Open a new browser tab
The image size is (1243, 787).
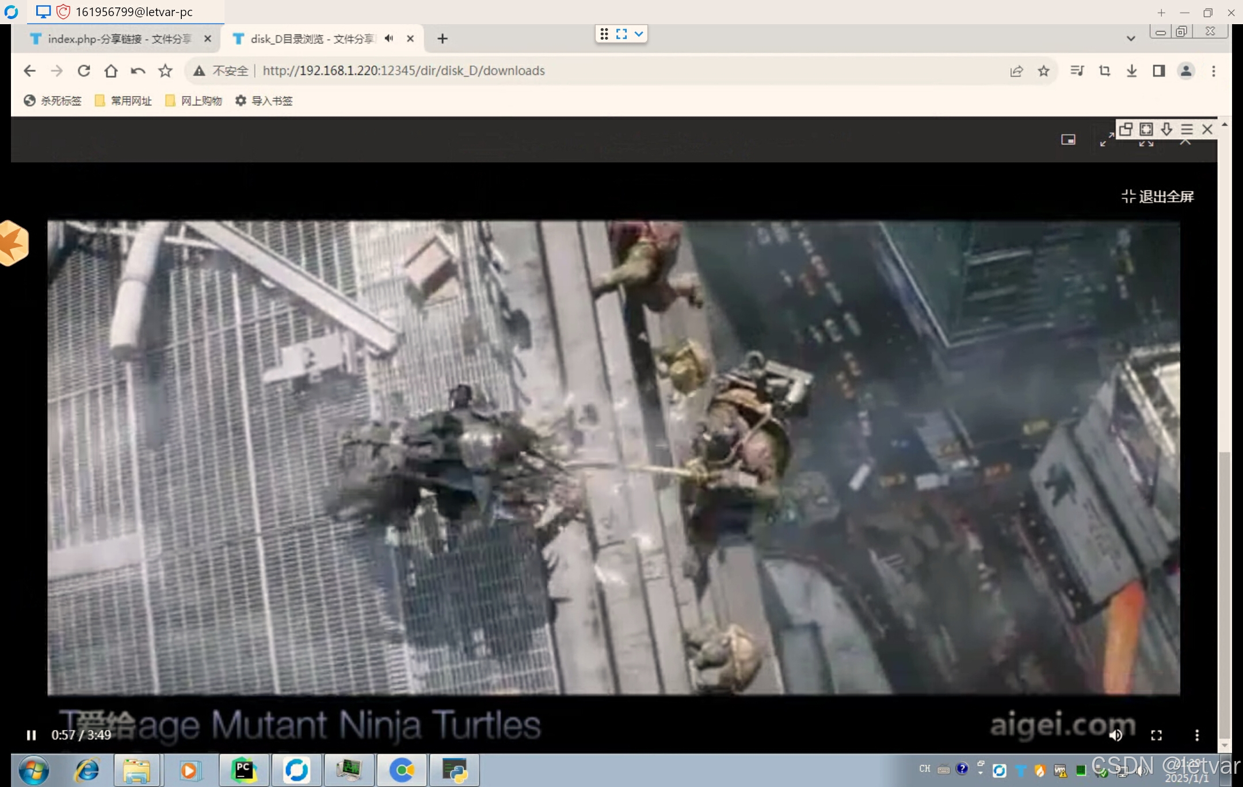pos(442,39)
